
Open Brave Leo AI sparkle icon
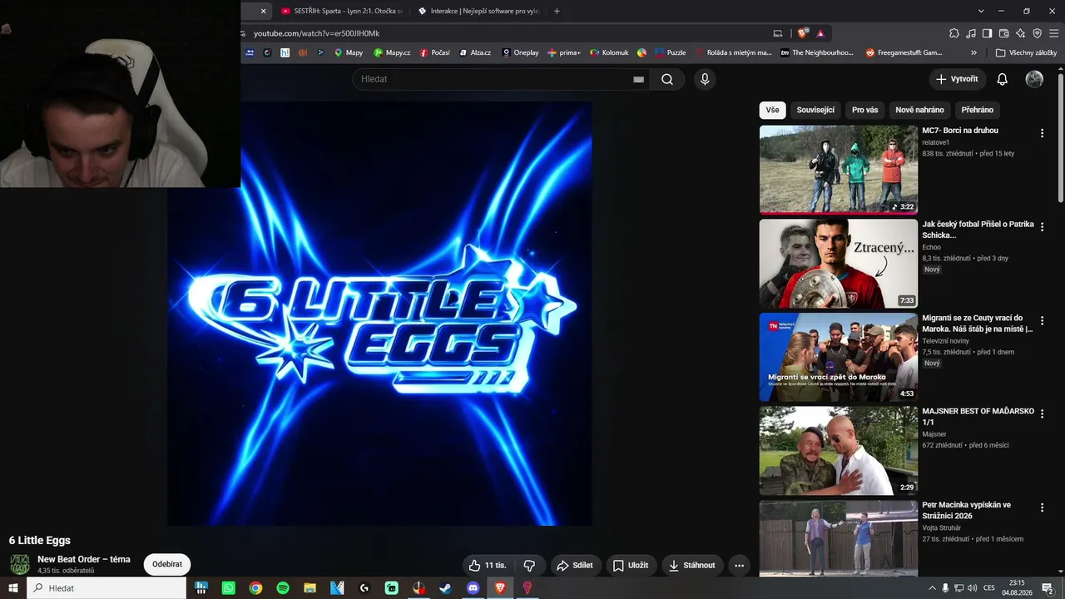[x=1020, y=33]
